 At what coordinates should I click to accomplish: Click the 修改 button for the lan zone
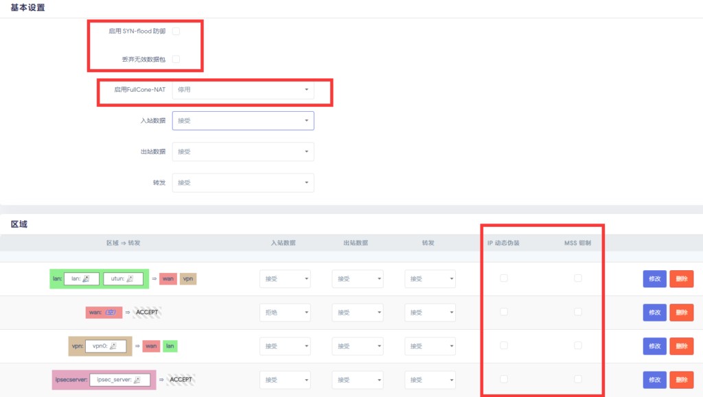click(654, 278)
